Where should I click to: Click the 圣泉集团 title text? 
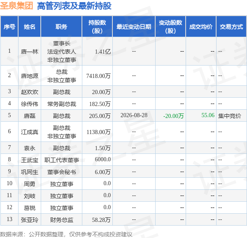pos(16,6)
